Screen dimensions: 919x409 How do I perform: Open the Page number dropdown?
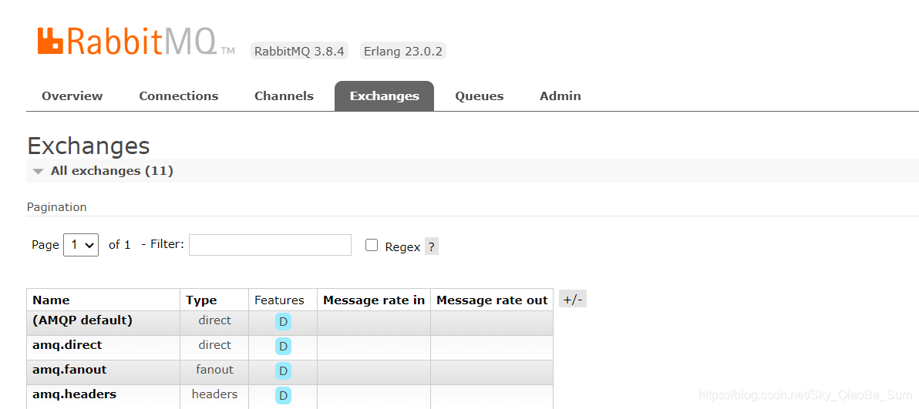pyautogui.click(x=81, y=246)
